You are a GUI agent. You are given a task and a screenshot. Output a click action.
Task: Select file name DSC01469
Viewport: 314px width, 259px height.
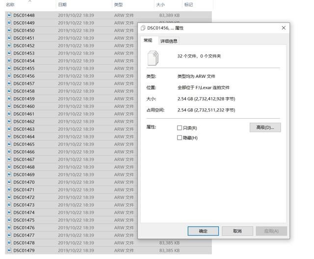(24, 175)
